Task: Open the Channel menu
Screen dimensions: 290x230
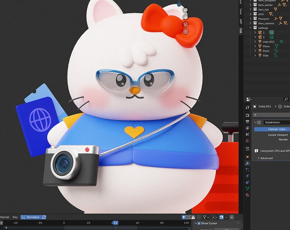Action: (x=4, y=217)
